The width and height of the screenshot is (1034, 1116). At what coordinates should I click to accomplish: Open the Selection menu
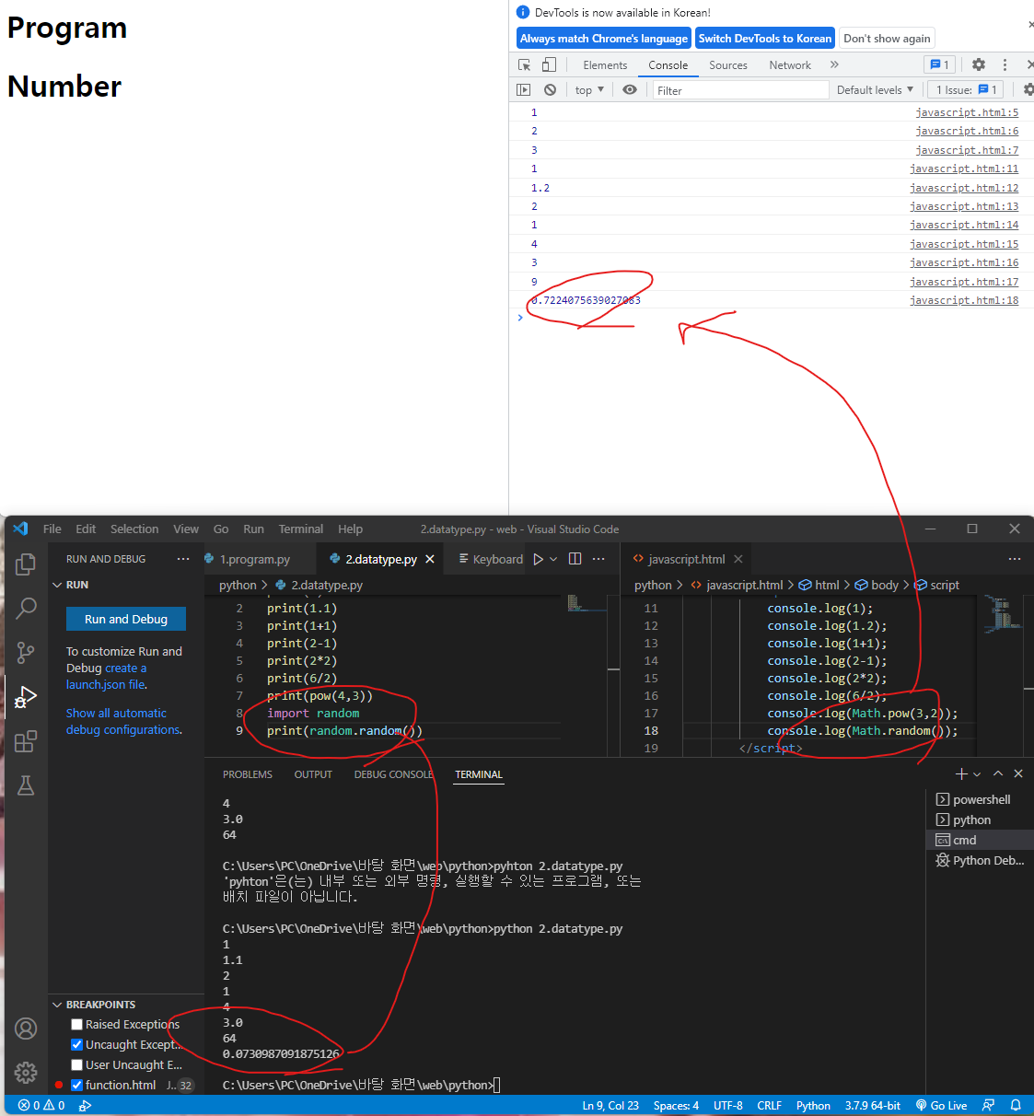(x=134, y=529)
